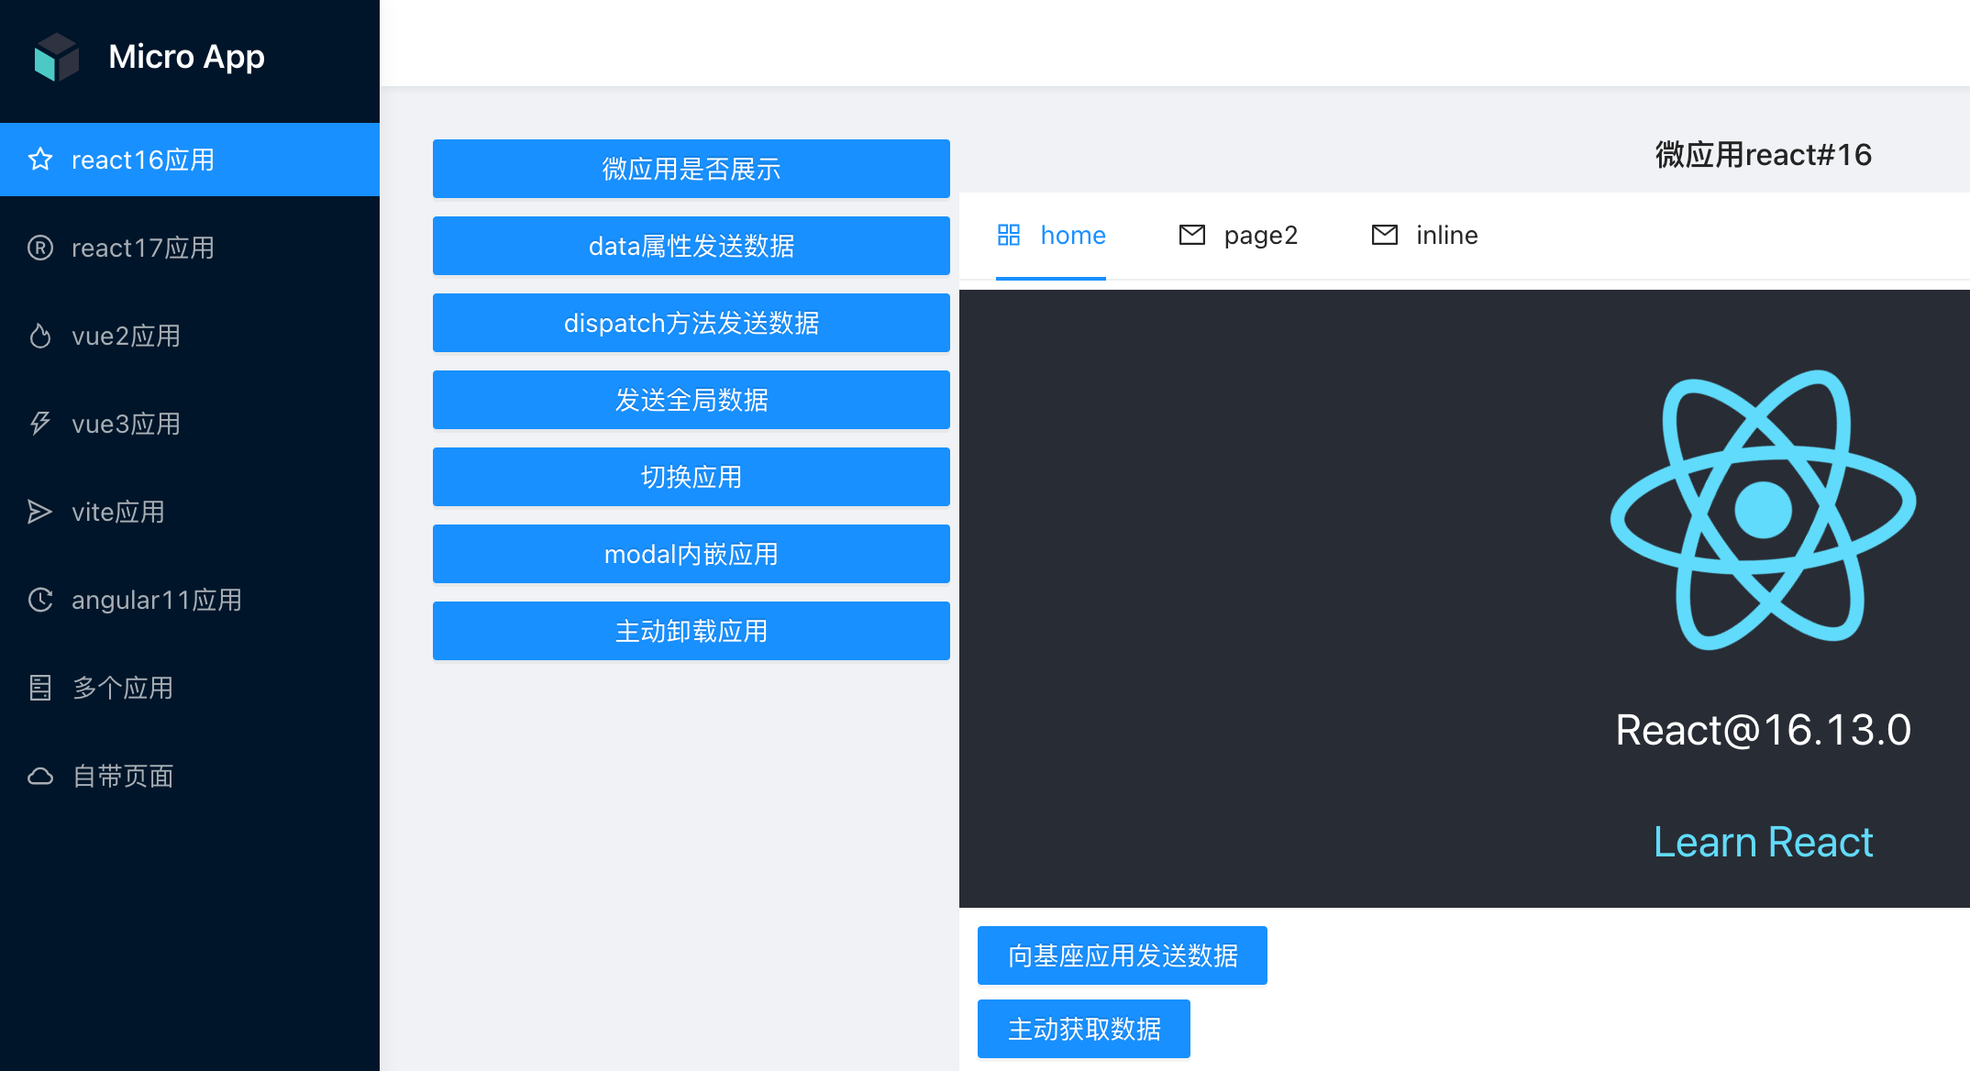Switch to the home tab

tap(1051, 236)
